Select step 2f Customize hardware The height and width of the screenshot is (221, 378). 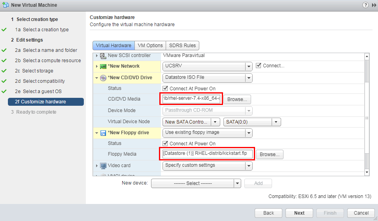tap(46, 102)
